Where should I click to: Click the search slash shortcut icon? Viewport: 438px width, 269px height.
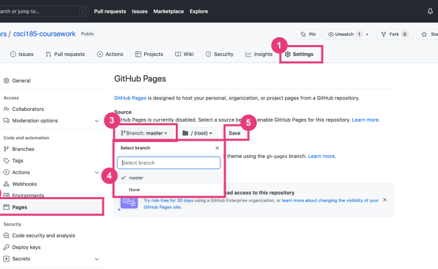click(x=82, y=11)
